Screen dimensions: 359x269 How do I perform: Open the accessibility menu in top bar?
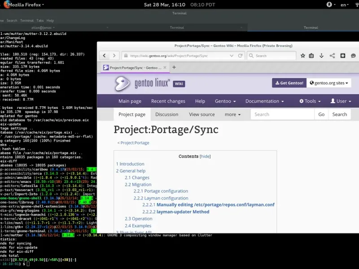coord(328,4)
